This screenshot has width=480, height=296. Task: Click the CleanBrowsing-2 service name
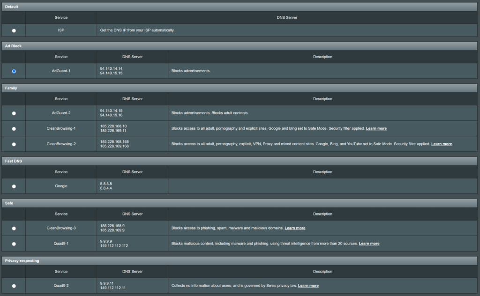click(61, 144)
